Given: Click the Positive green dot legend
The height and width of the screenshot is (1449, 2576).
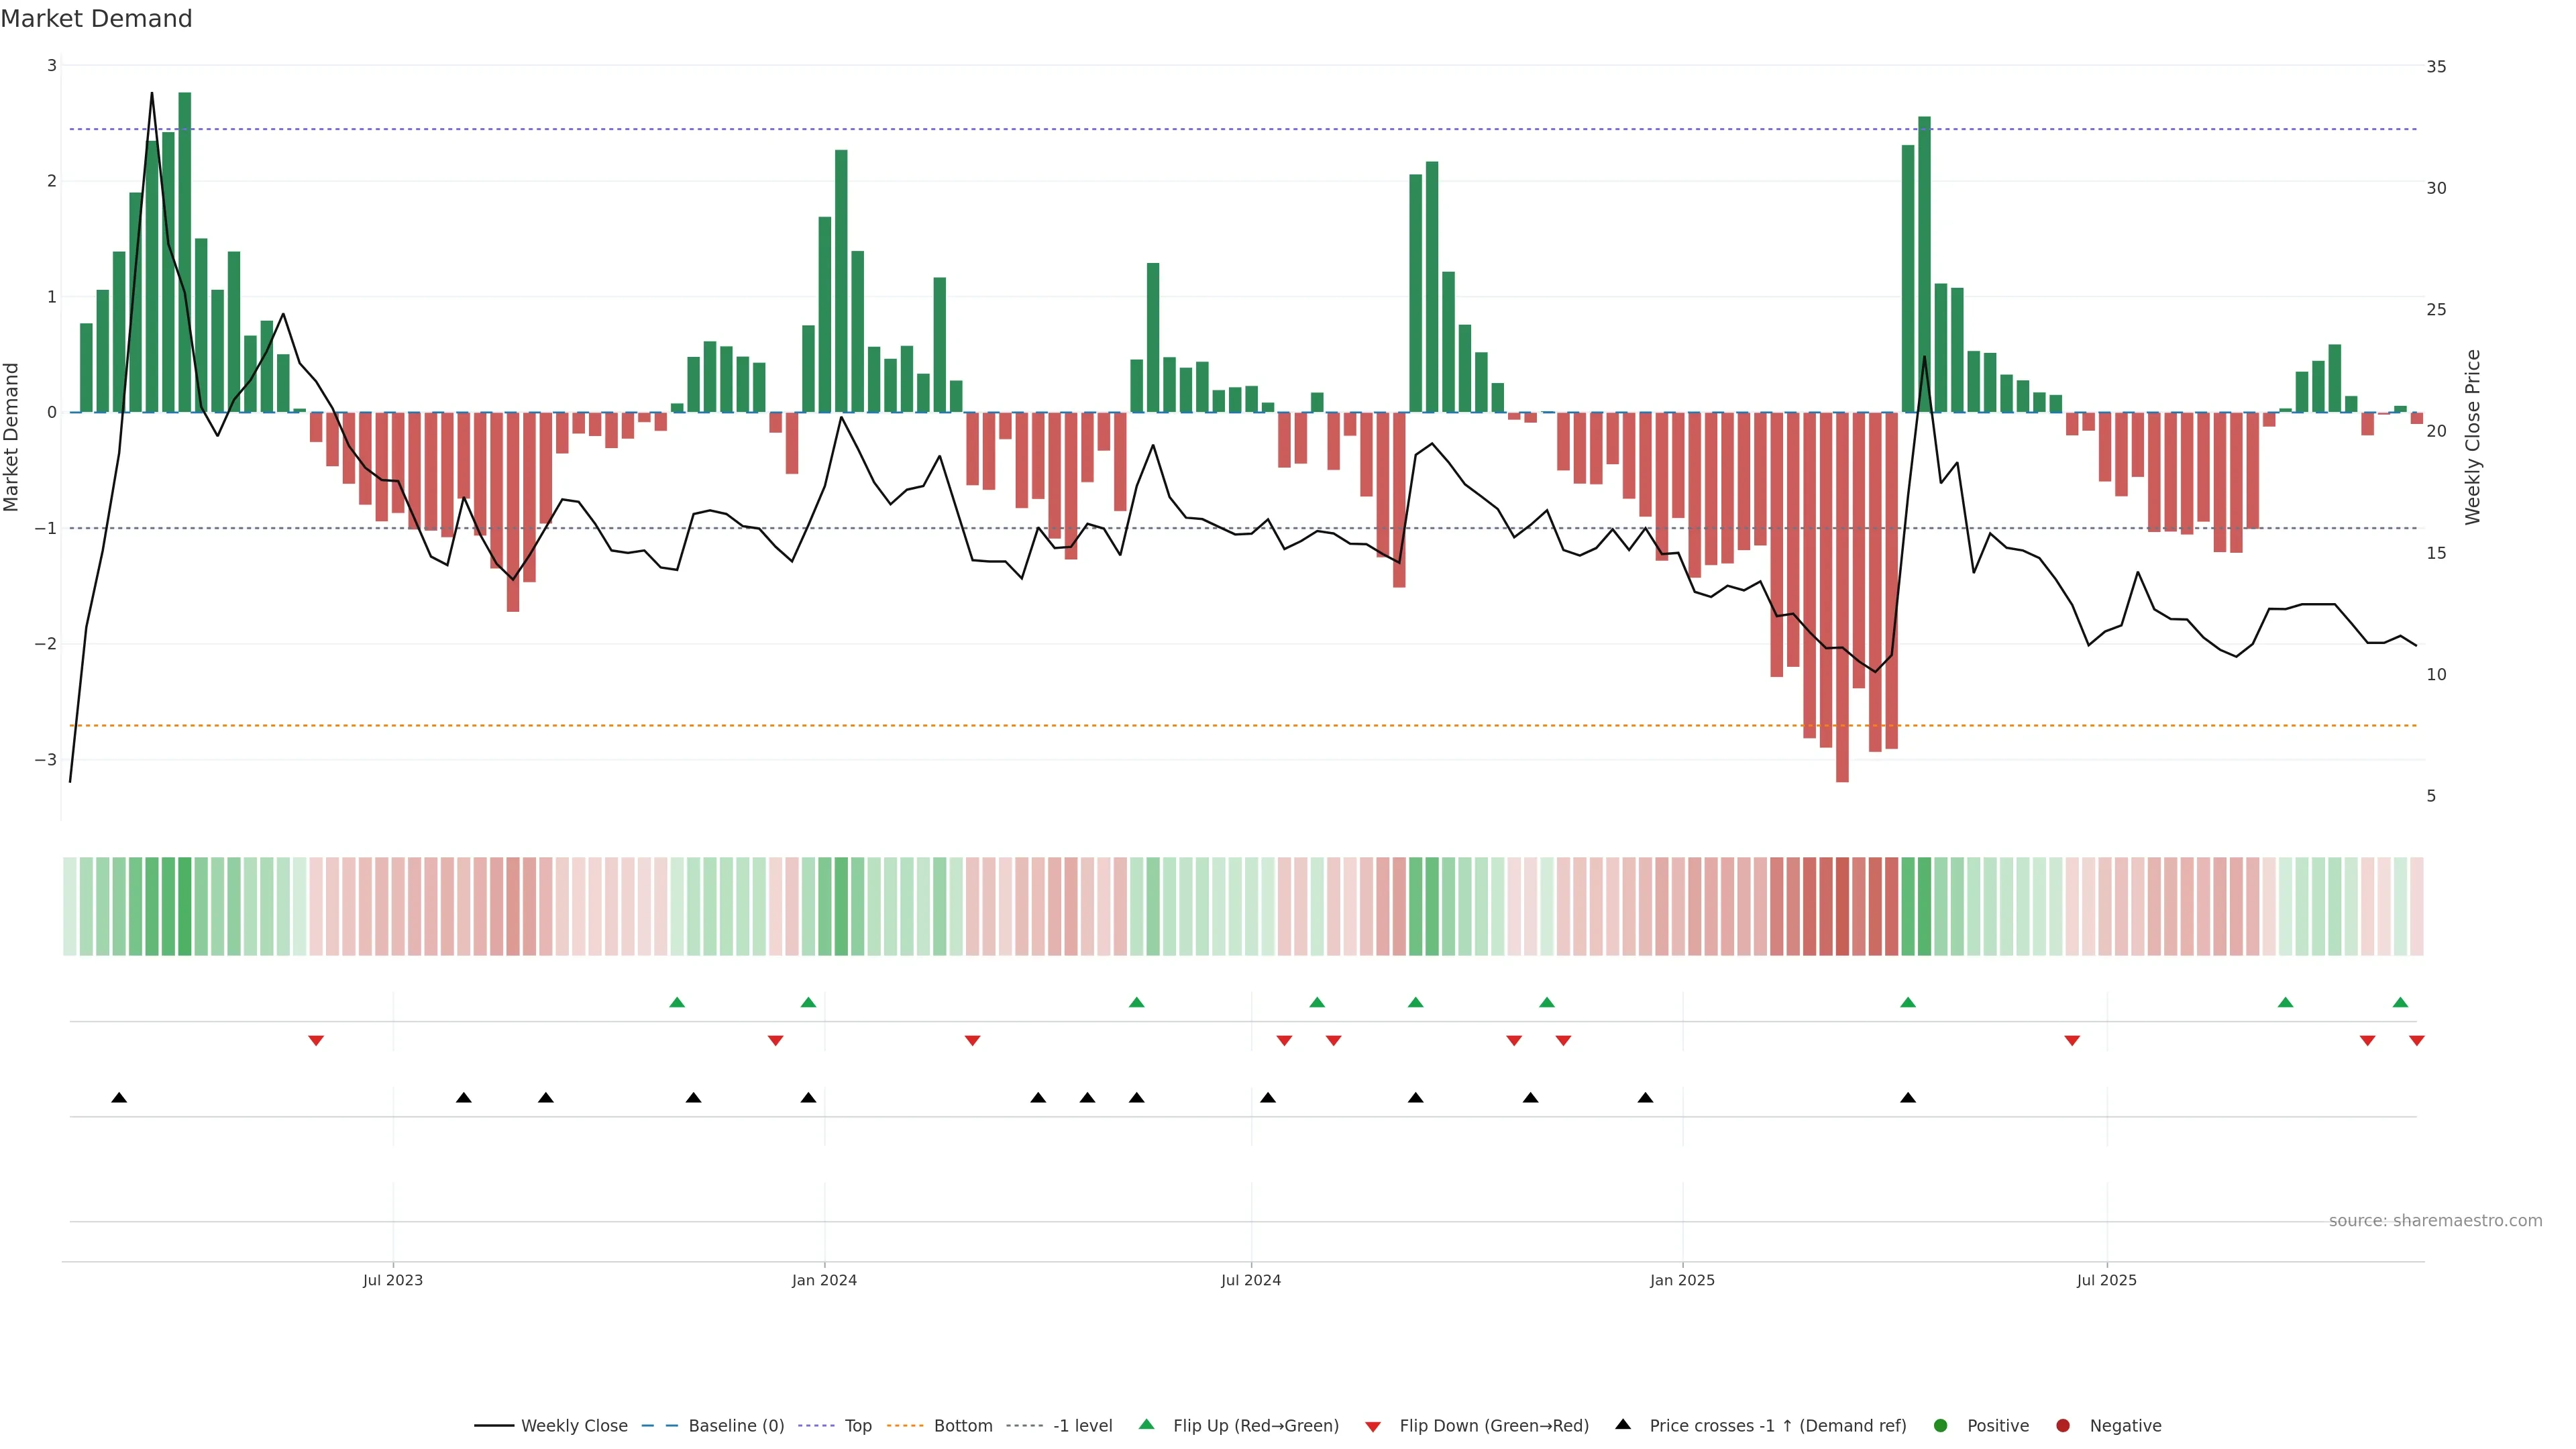Looking at the screenshot, I should (1941, 1426).
